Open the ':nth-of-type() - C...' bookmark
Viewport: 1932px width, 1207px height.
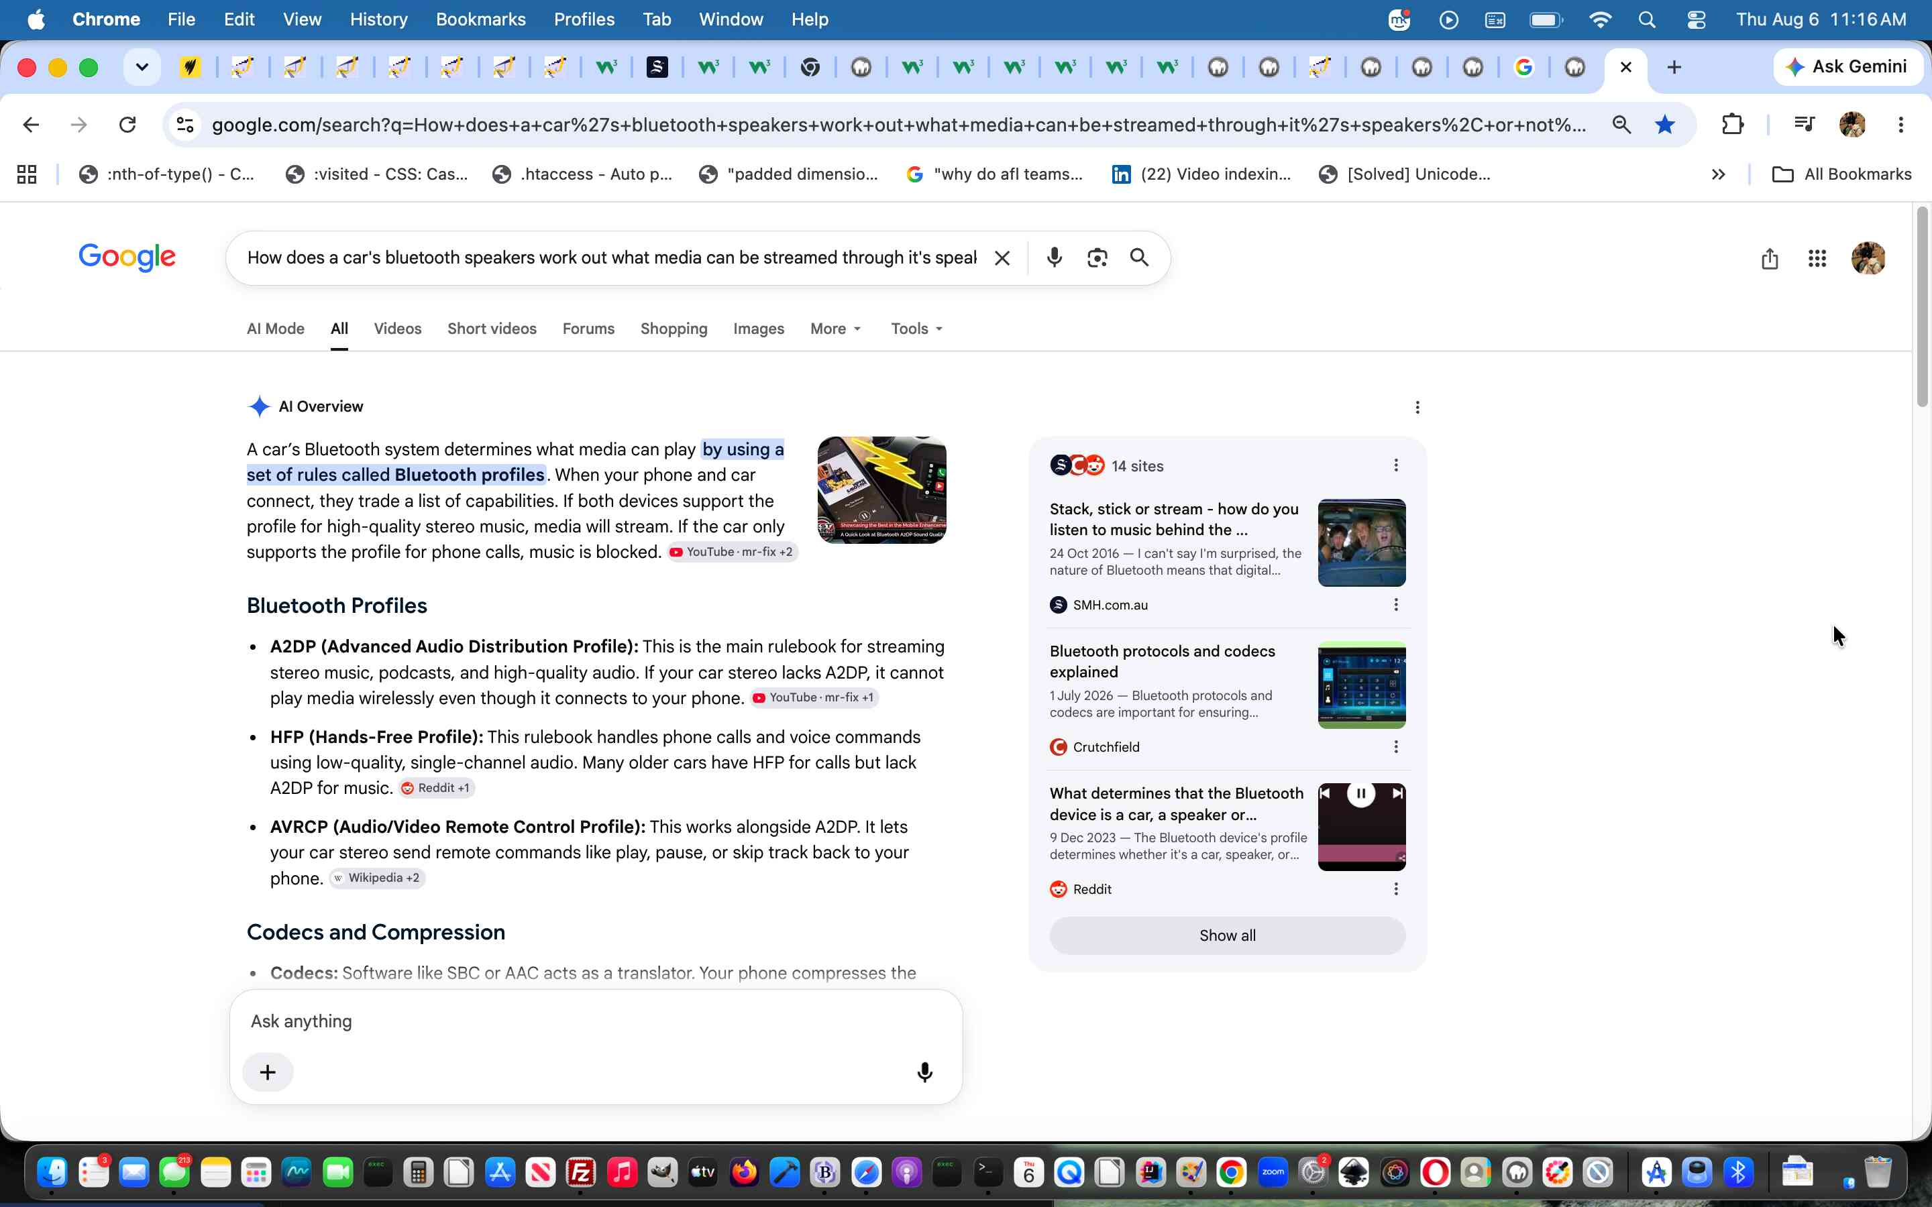(x=167, y=174)
